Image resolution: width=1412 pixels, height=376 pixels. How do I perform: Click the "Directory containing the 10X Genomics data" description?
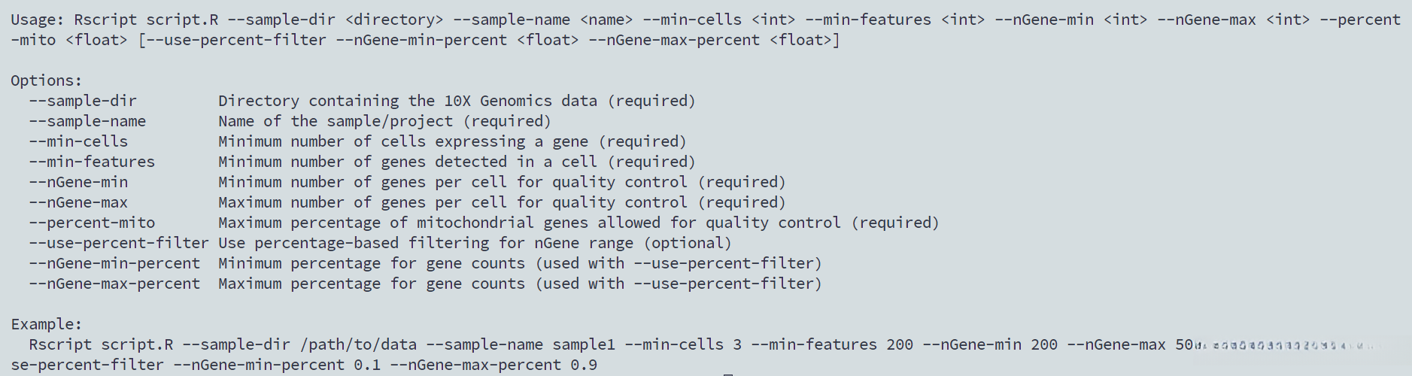tap(408, 101)
